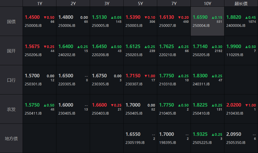Click the 农发 row header
This screenshot has width=258, height=153.
[11, 109]
